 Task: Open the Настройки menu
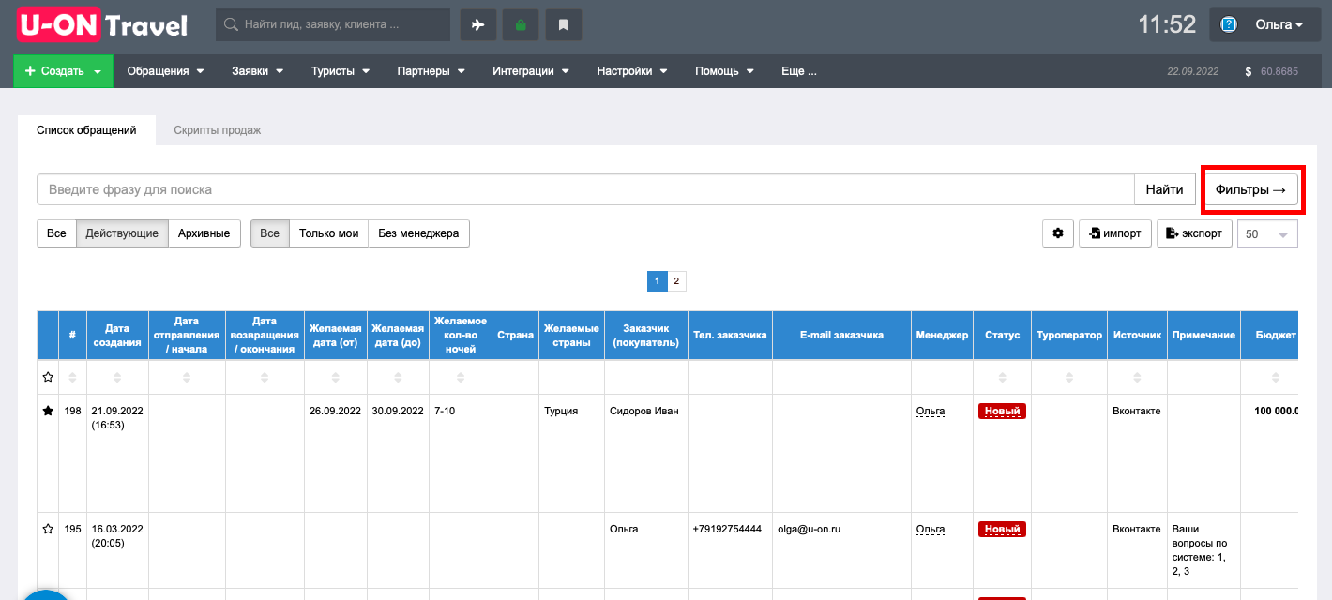(632, 71)
